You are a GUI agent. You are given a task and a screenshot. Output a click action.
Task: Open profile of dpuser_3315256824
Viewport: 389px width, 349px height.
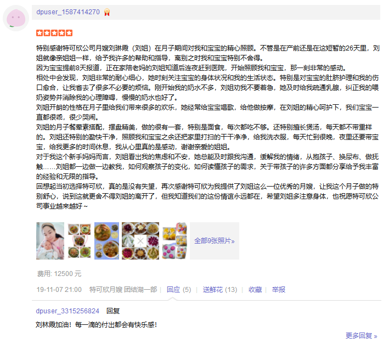tap(67, 311)
